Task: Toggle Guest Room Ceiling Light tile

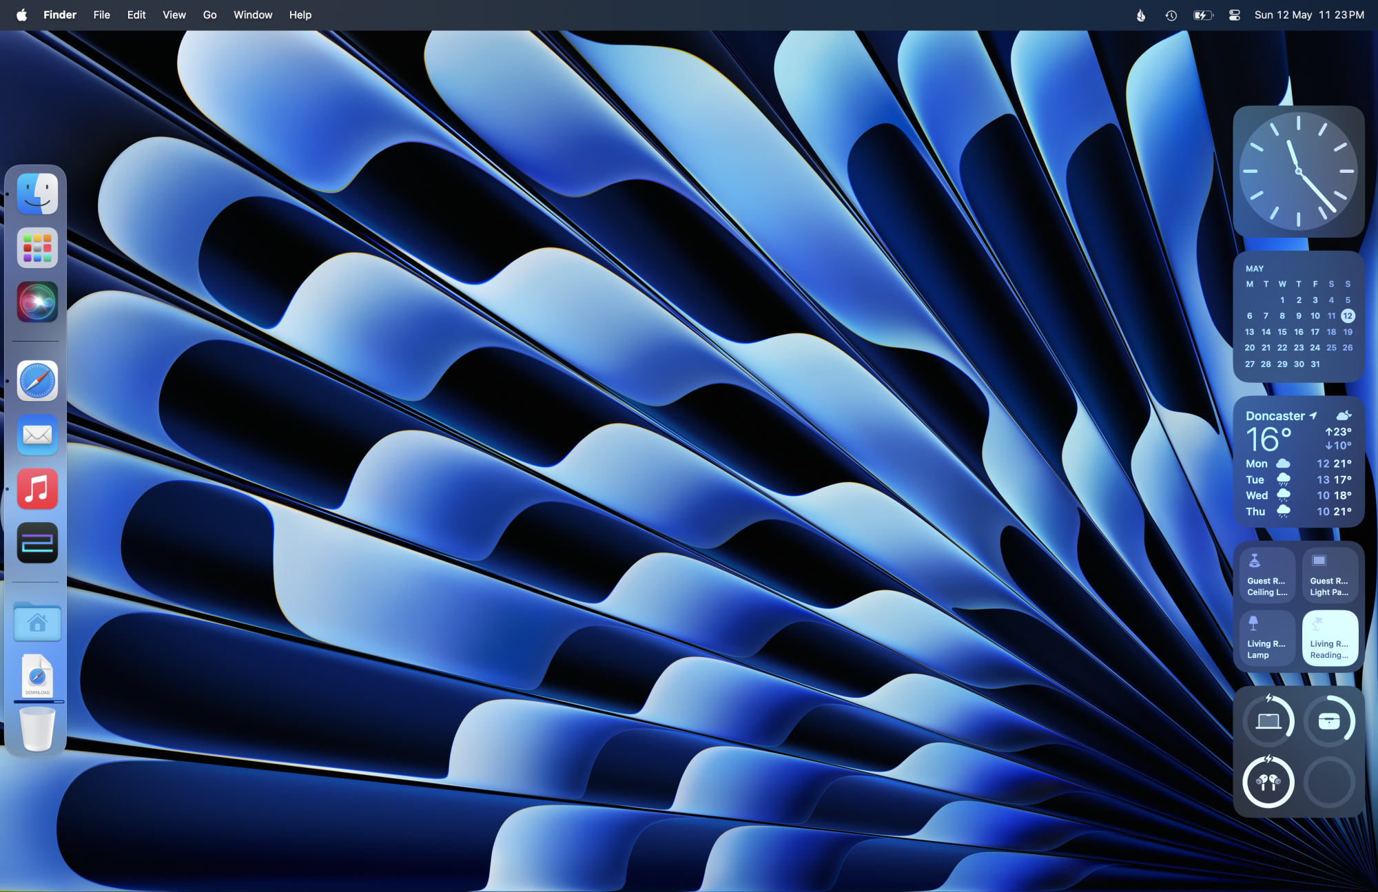Action: [x=1267, y=574]
